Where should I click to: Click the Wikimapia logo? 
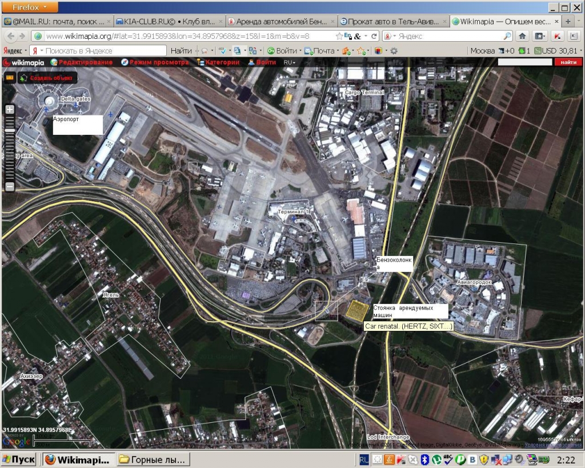coord(24,62)
